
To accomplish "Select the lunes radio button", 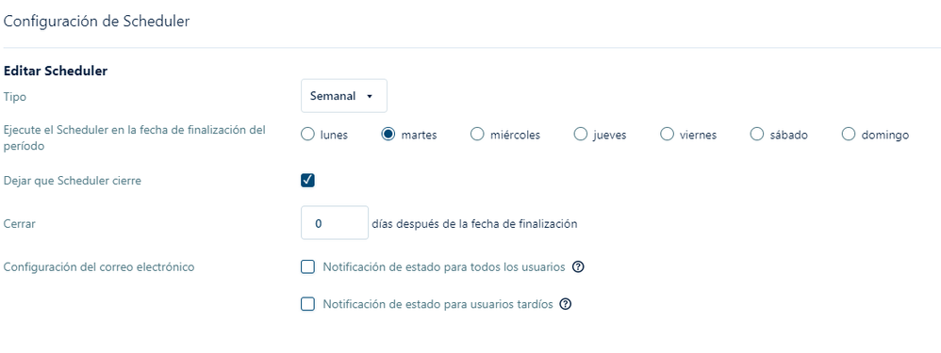I will 307,135.
